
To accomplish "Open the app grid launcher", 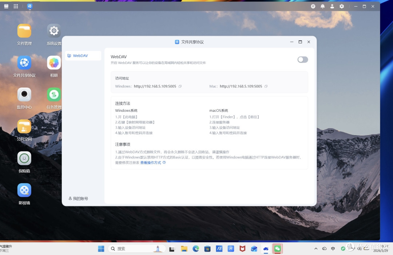I will click(16, 6).
